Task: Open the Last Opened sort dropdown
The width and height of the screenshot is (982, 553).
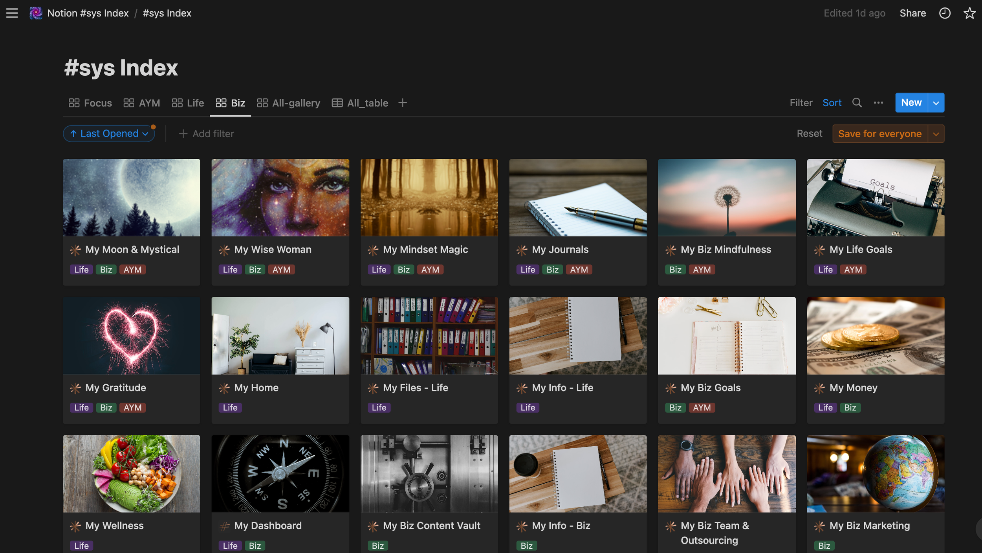Action: (x=109, y=134)
